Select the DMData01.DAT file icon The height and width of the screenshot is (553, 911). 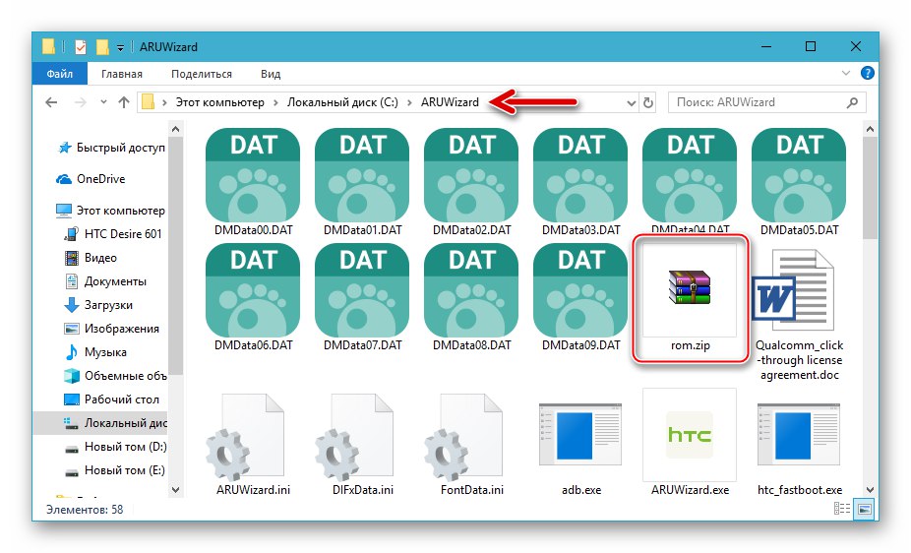pyautogui.click(x=362, y=175)
